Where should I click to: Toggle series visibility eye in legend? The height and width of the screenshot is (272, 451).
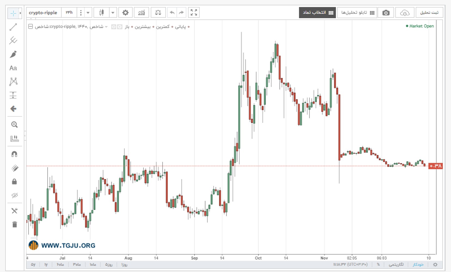(x=114, y=27)
